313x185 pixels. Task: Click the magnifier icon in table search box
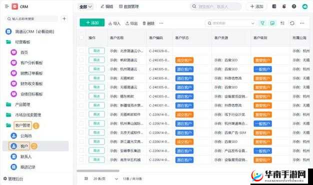[x=209, y=23]
